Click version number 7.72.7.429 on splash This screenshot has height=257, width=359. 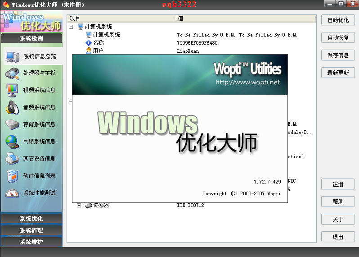click(x=267, y=182)
